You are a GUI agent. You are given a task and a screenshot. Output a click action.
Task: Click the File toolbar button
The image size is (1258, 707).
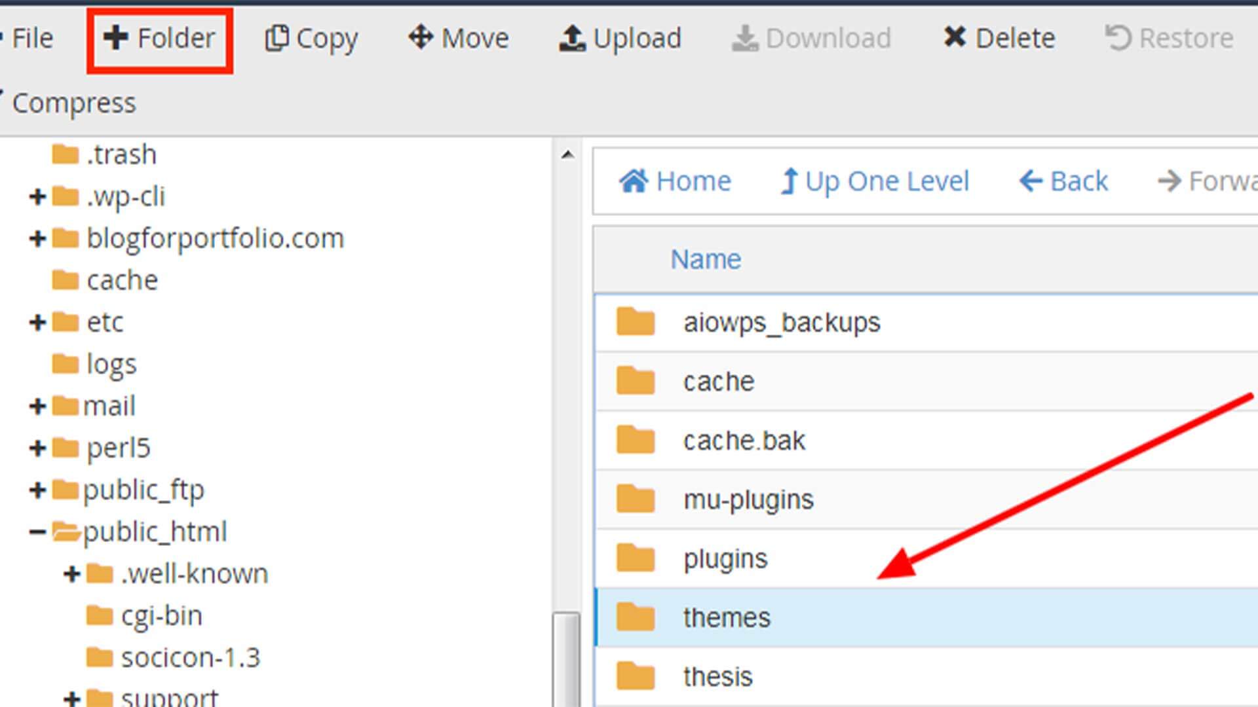[x=26, y=39]
